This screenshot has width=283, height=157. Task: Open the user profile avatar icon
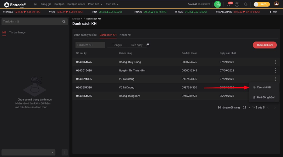click(276, 4)
